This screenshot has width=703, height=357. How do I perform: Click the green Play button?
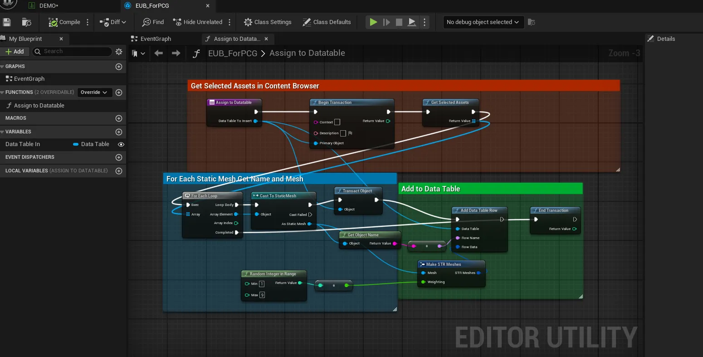[373, 22]
